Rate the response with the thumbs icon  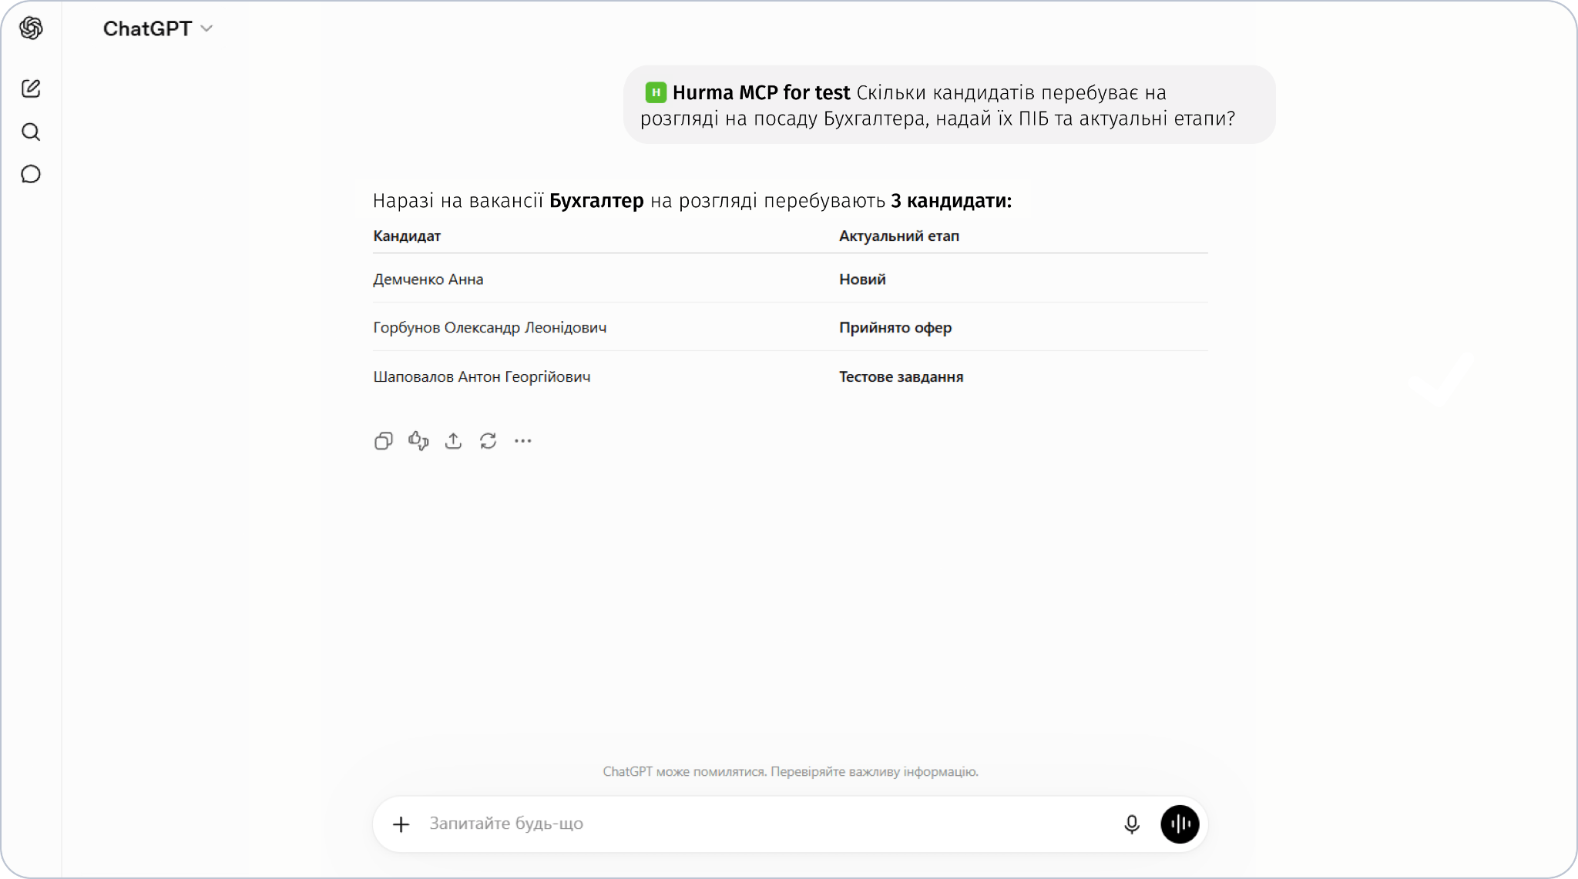point(418,440)
